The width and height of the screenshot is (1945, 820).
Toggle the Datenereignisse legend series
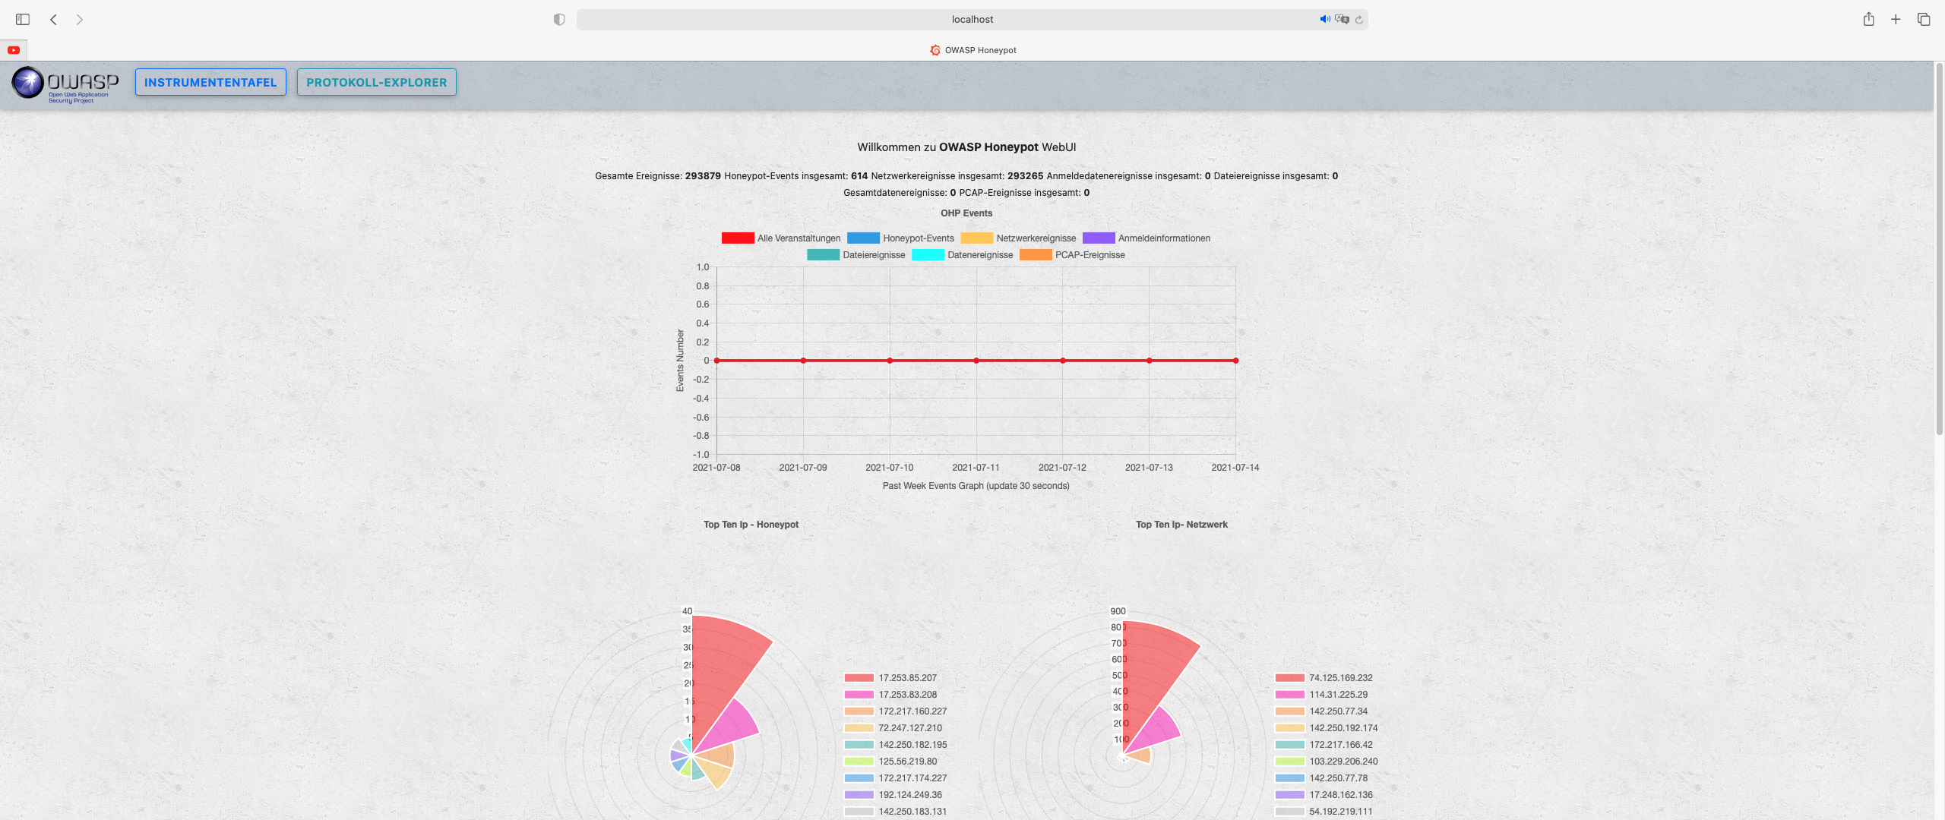tap(963, 254)
